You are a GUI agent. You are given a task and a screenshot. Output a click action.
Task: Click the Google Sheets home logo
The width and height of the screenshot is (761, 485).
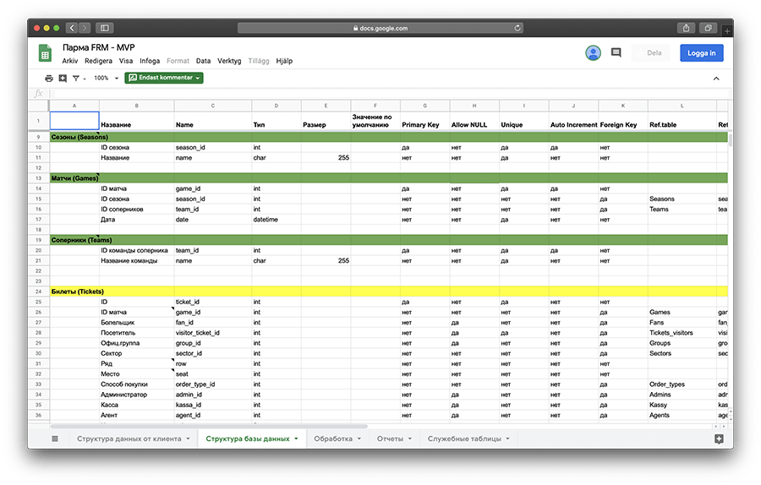pos(45,53)
